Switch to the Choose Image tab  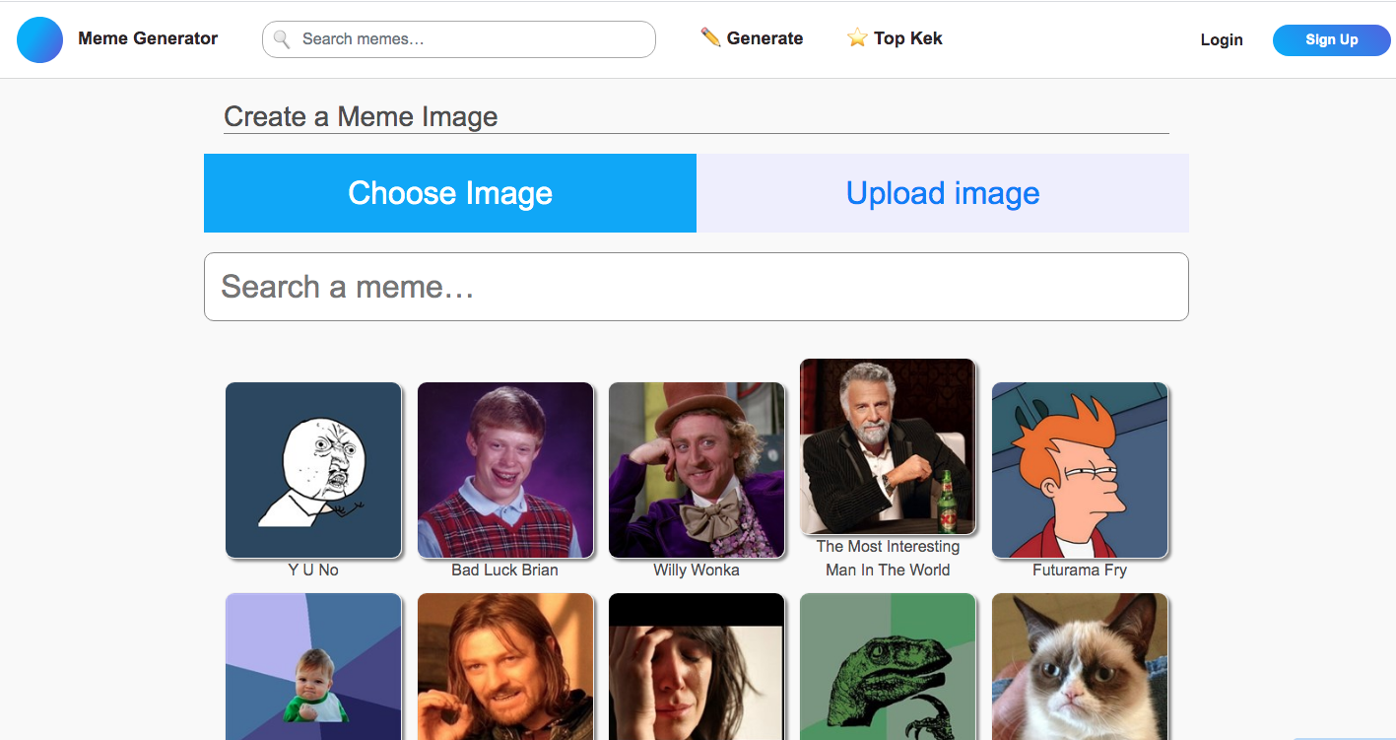click(x=450, y=193)
